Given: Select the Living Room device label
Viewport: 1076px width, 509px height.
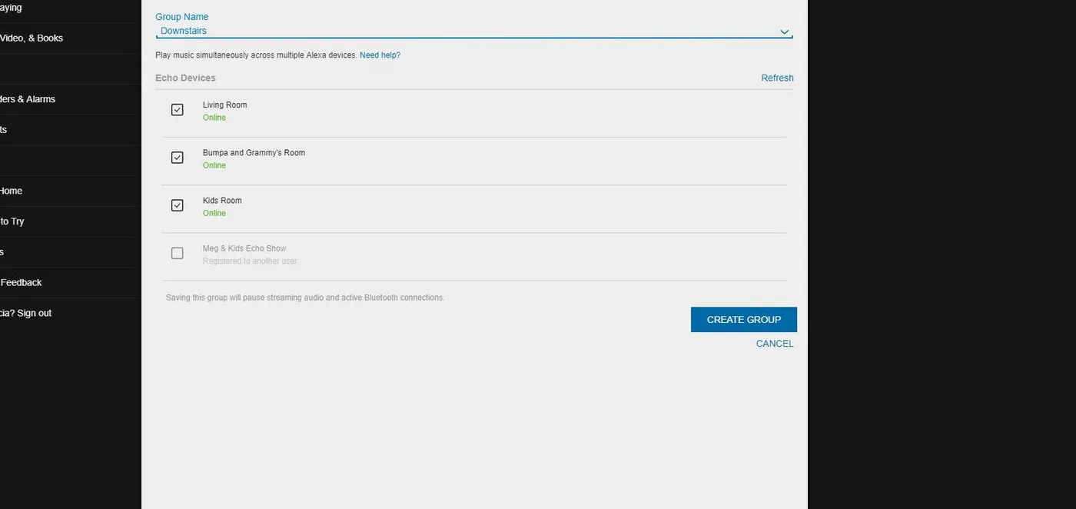Looking at the screenshot, I should coord(224,105).
